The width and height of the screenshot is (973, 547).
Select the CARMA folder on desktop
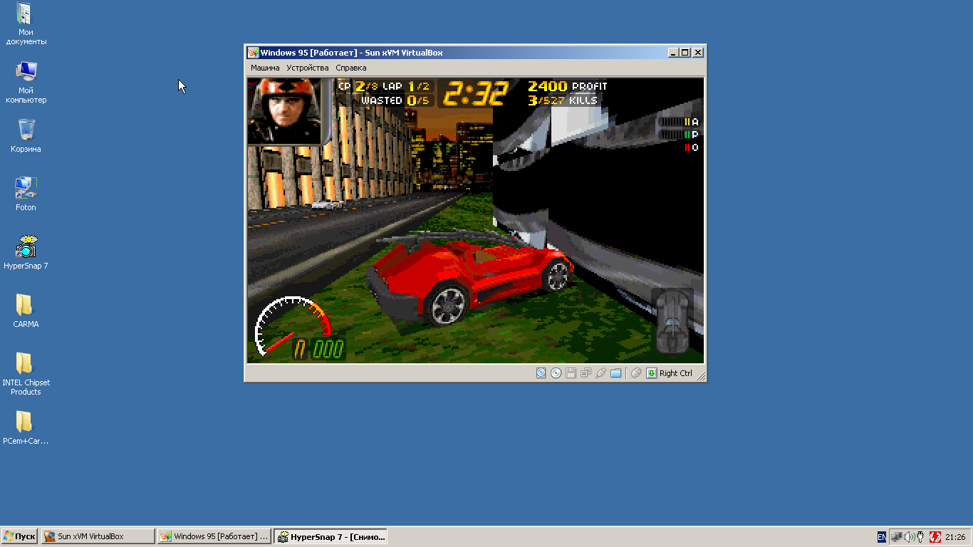(x=26, y=311)
